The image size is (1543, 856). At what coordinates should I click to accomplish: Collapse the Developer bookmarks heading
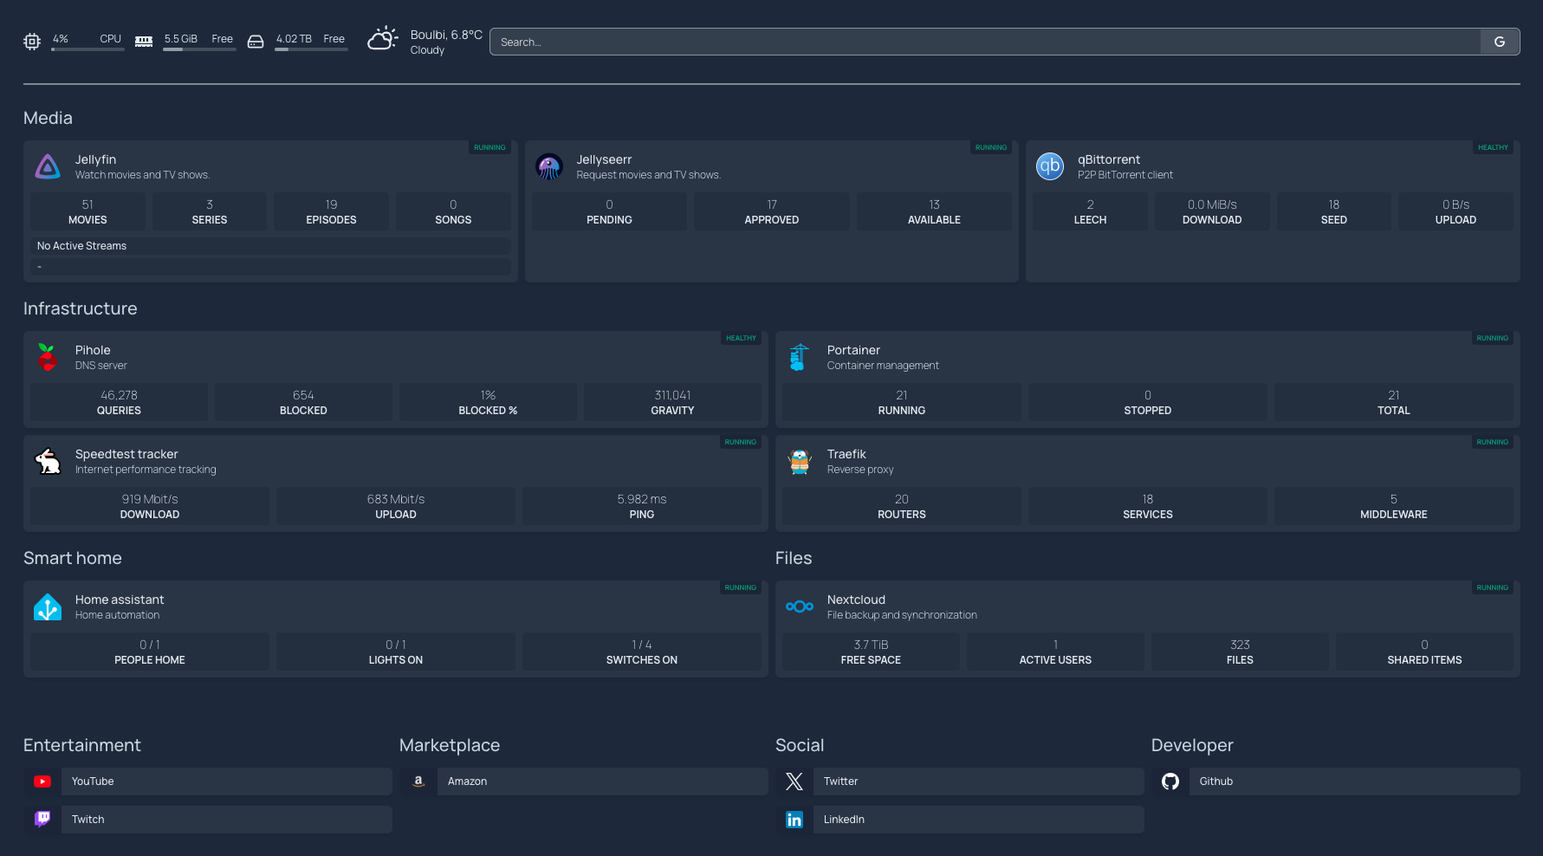point(1192,745)
